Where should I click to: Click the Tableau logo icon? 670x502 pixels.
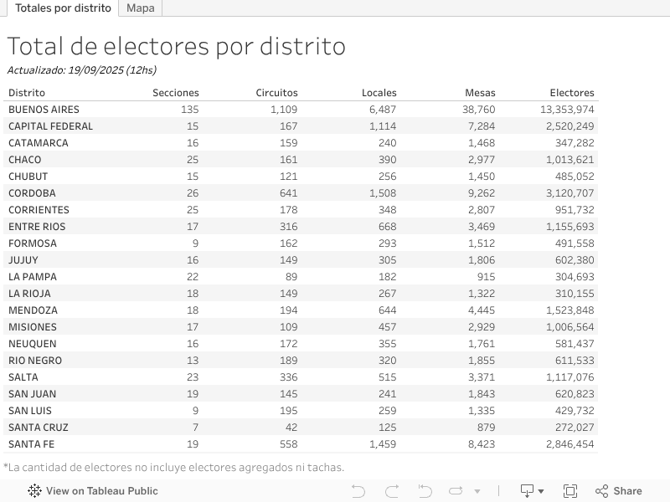(34, 491)
